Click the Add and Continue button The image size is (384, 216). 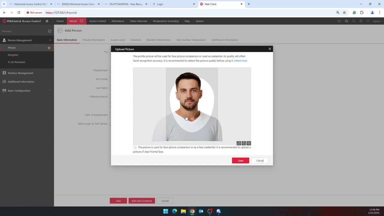click(142, 201)
